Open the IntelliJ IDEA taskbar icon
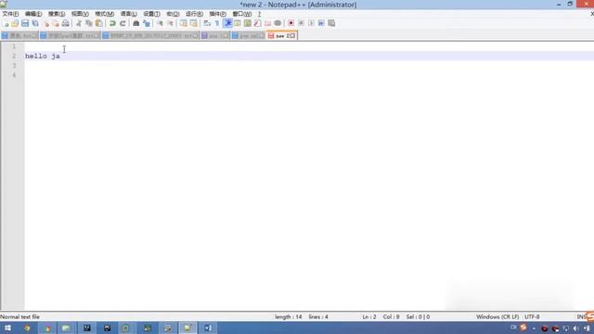The height and width of the screenshot is (334, 594). pyautogui.click(x=86, y=328)
